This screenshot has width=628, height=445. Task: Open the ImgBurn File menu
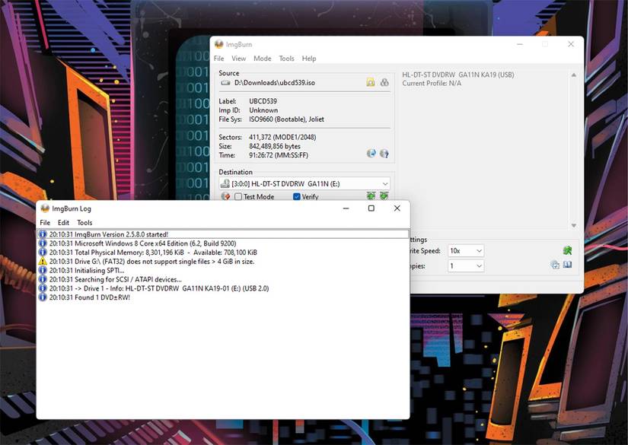[x=218, y=59]
